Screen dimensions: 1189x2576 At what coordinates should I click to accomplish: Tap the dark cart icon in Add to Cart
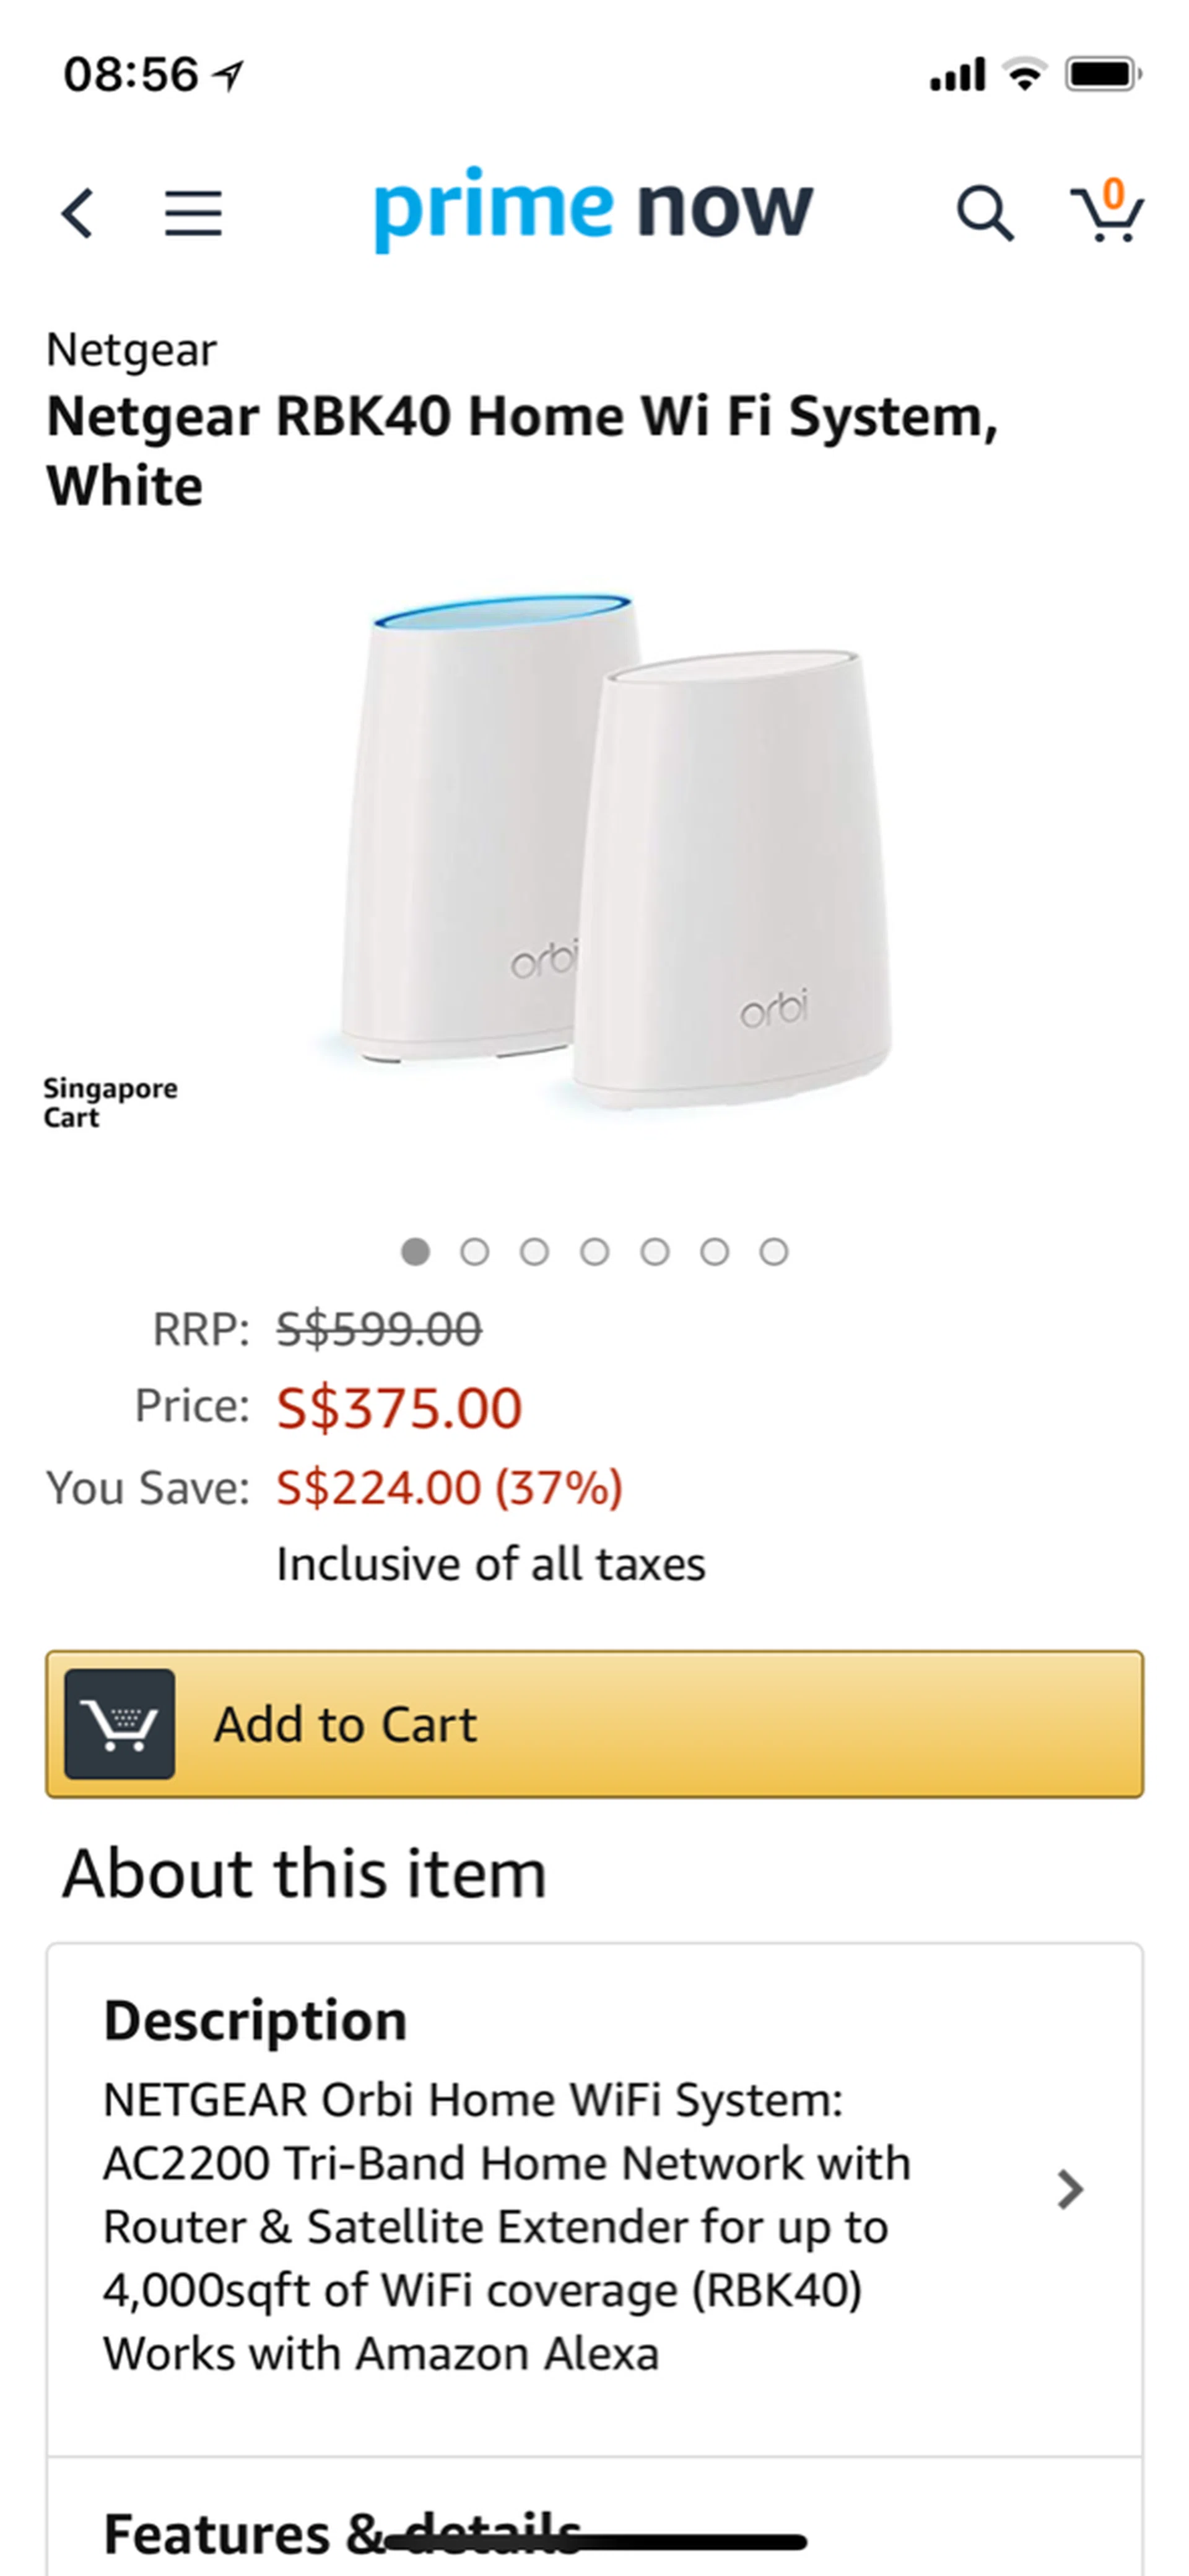(120, 1723)
